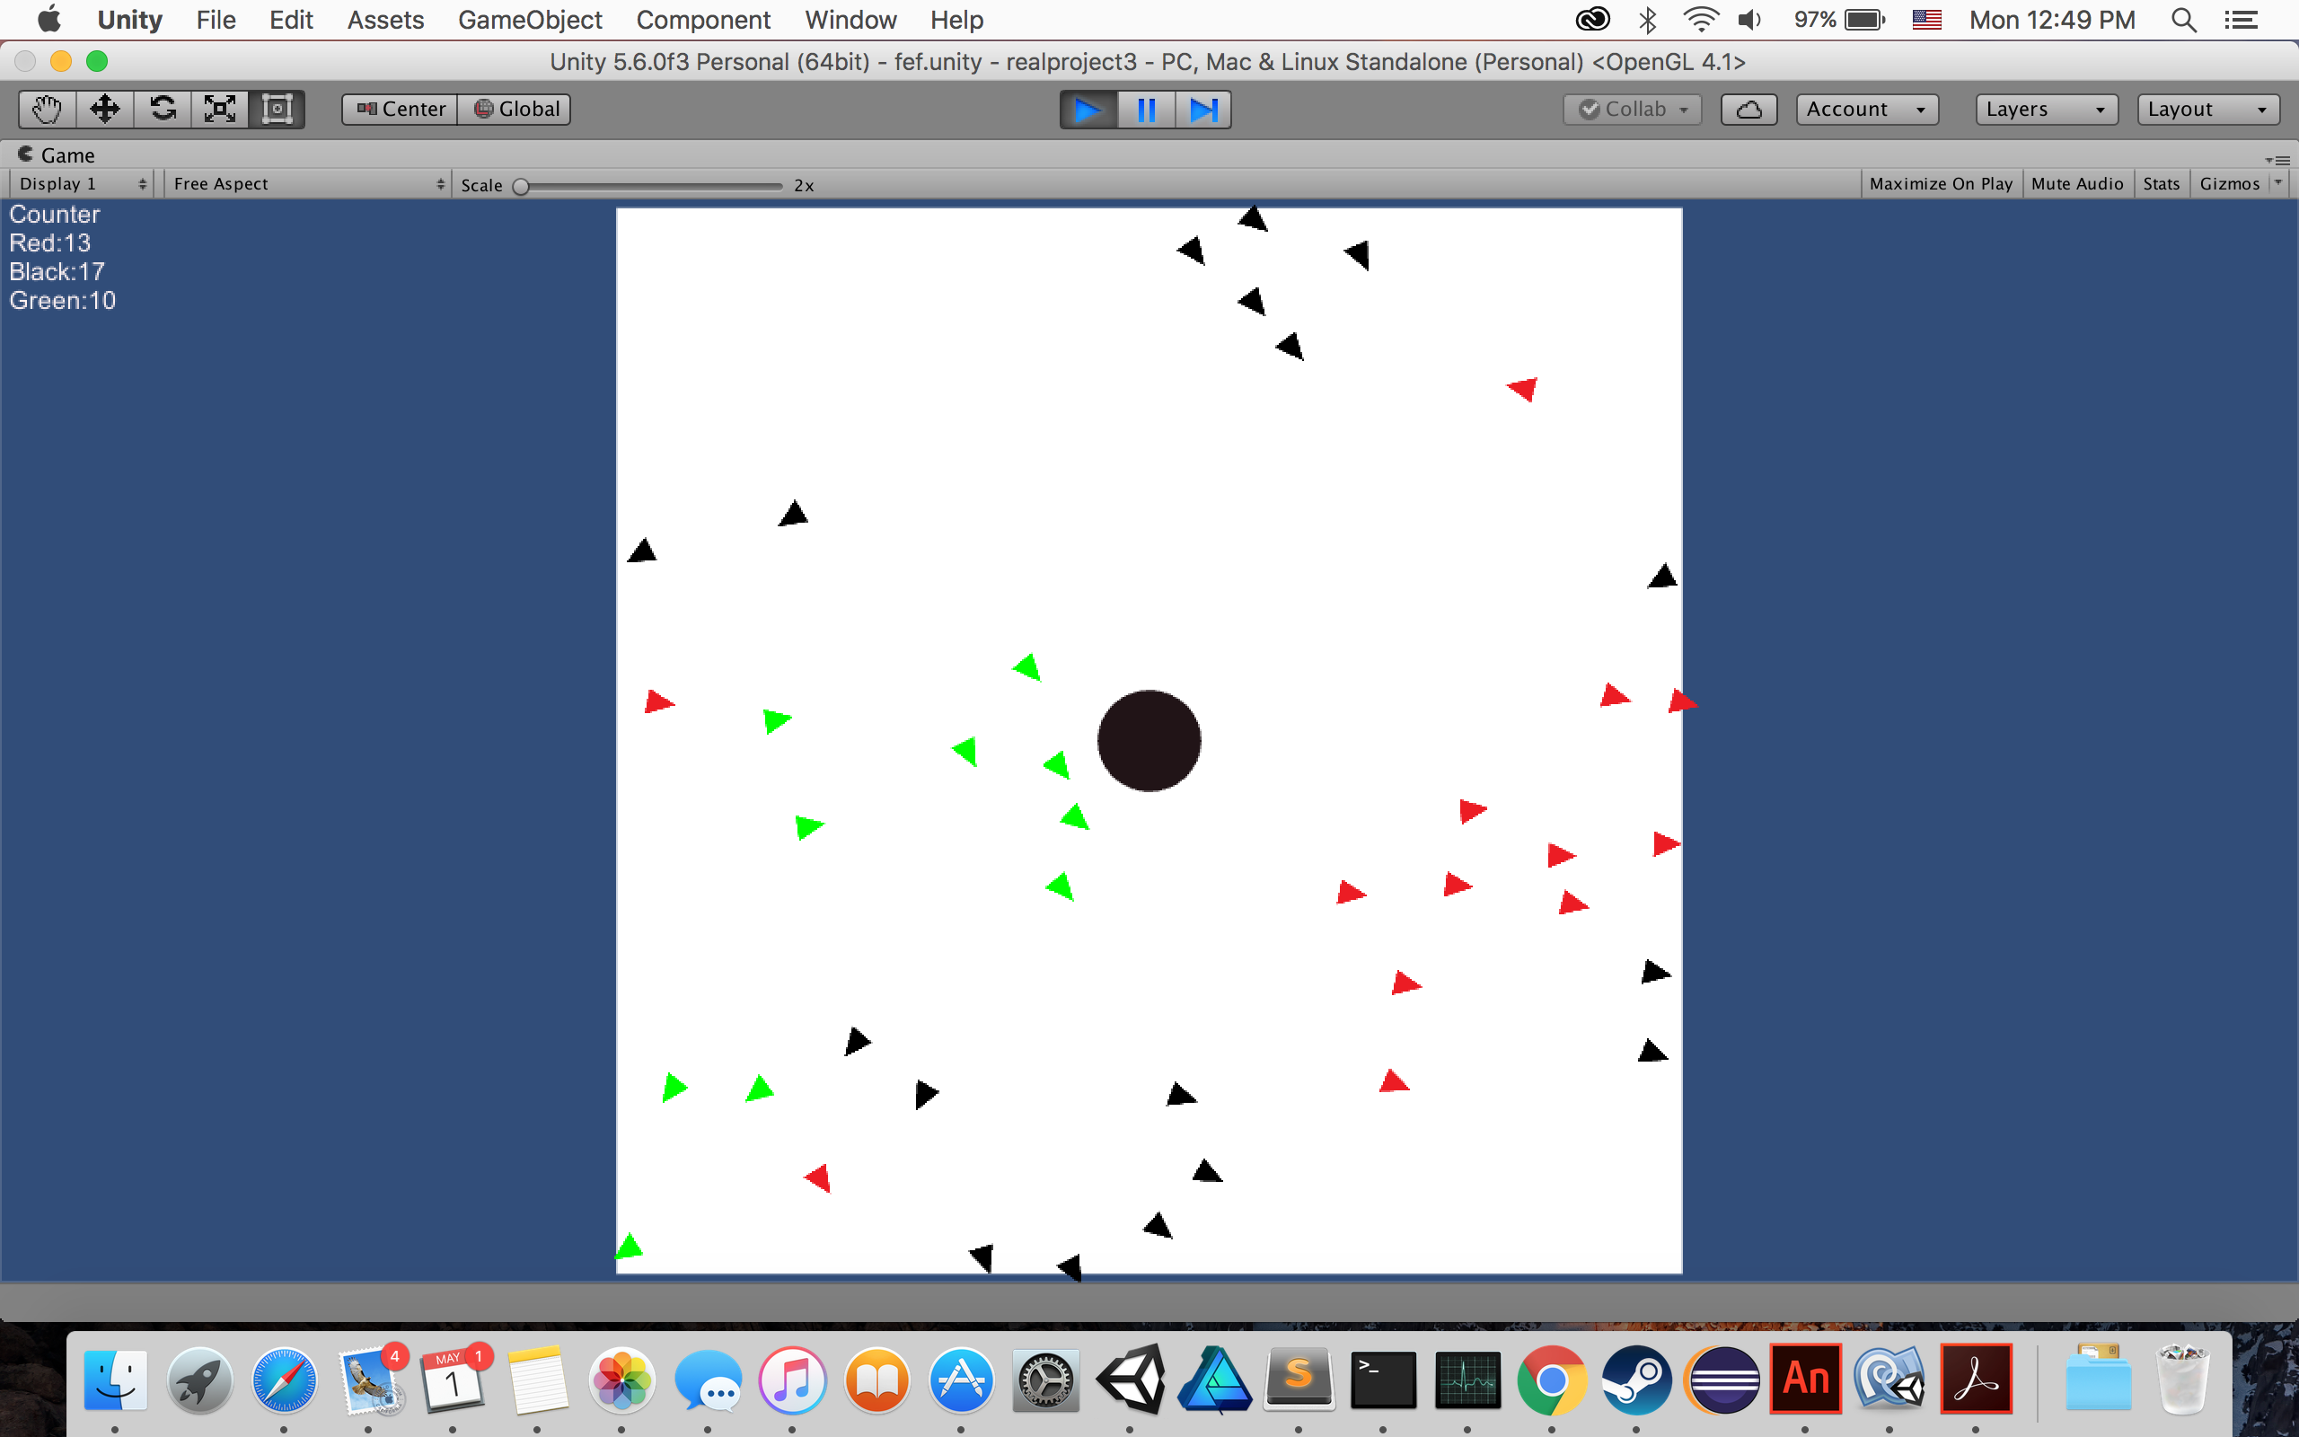
Task: Switch pivot mode via Center button
Action: tap(401, 110)
